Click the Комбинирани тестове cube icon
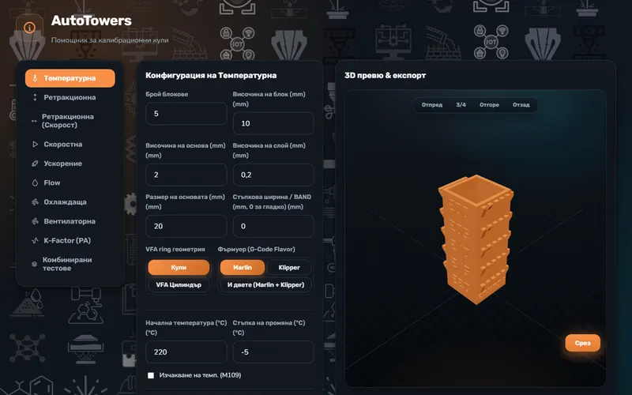This screenshot has width=632, height=395. (34, 264)
